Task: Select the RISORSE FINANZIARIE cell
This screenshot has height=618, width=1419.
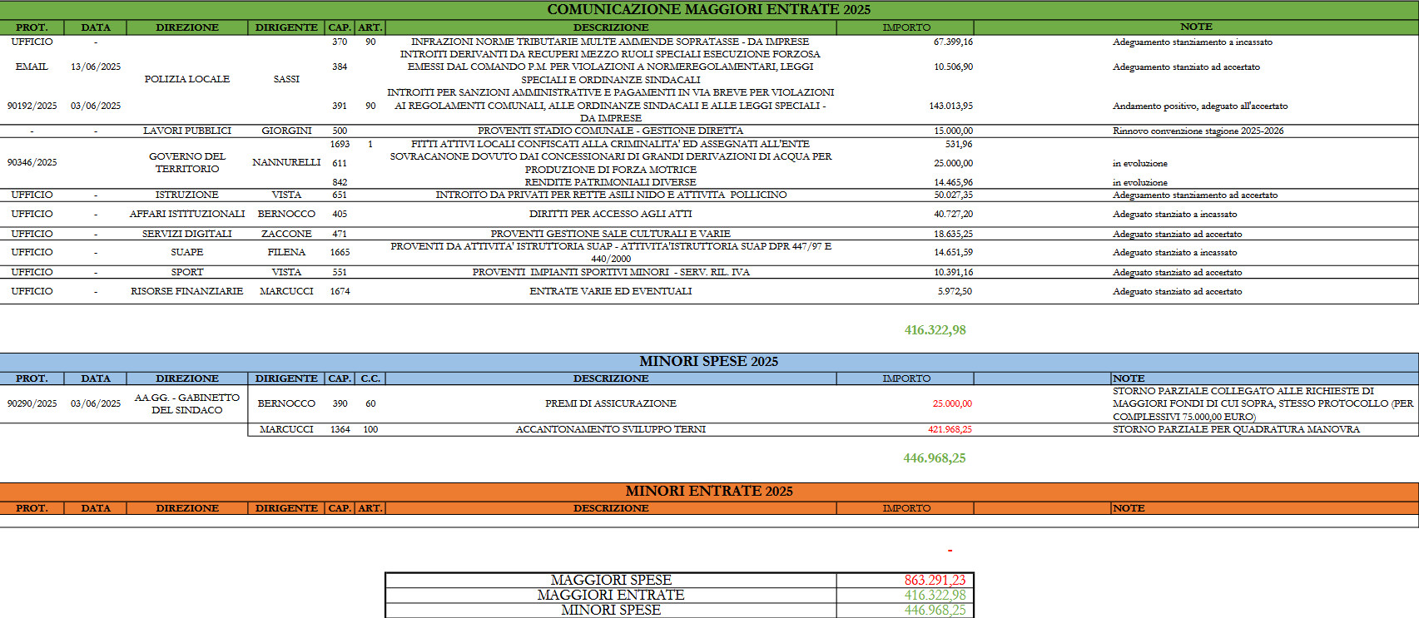Action: (187, 291)
